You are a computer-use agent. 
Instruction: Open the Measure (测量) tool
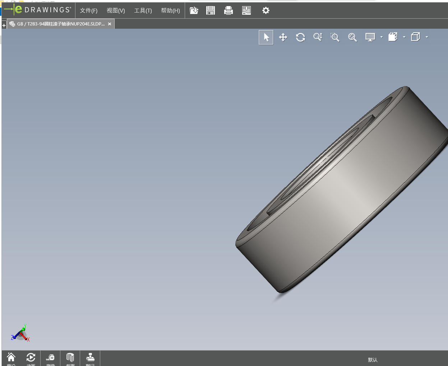coord(50,358)
